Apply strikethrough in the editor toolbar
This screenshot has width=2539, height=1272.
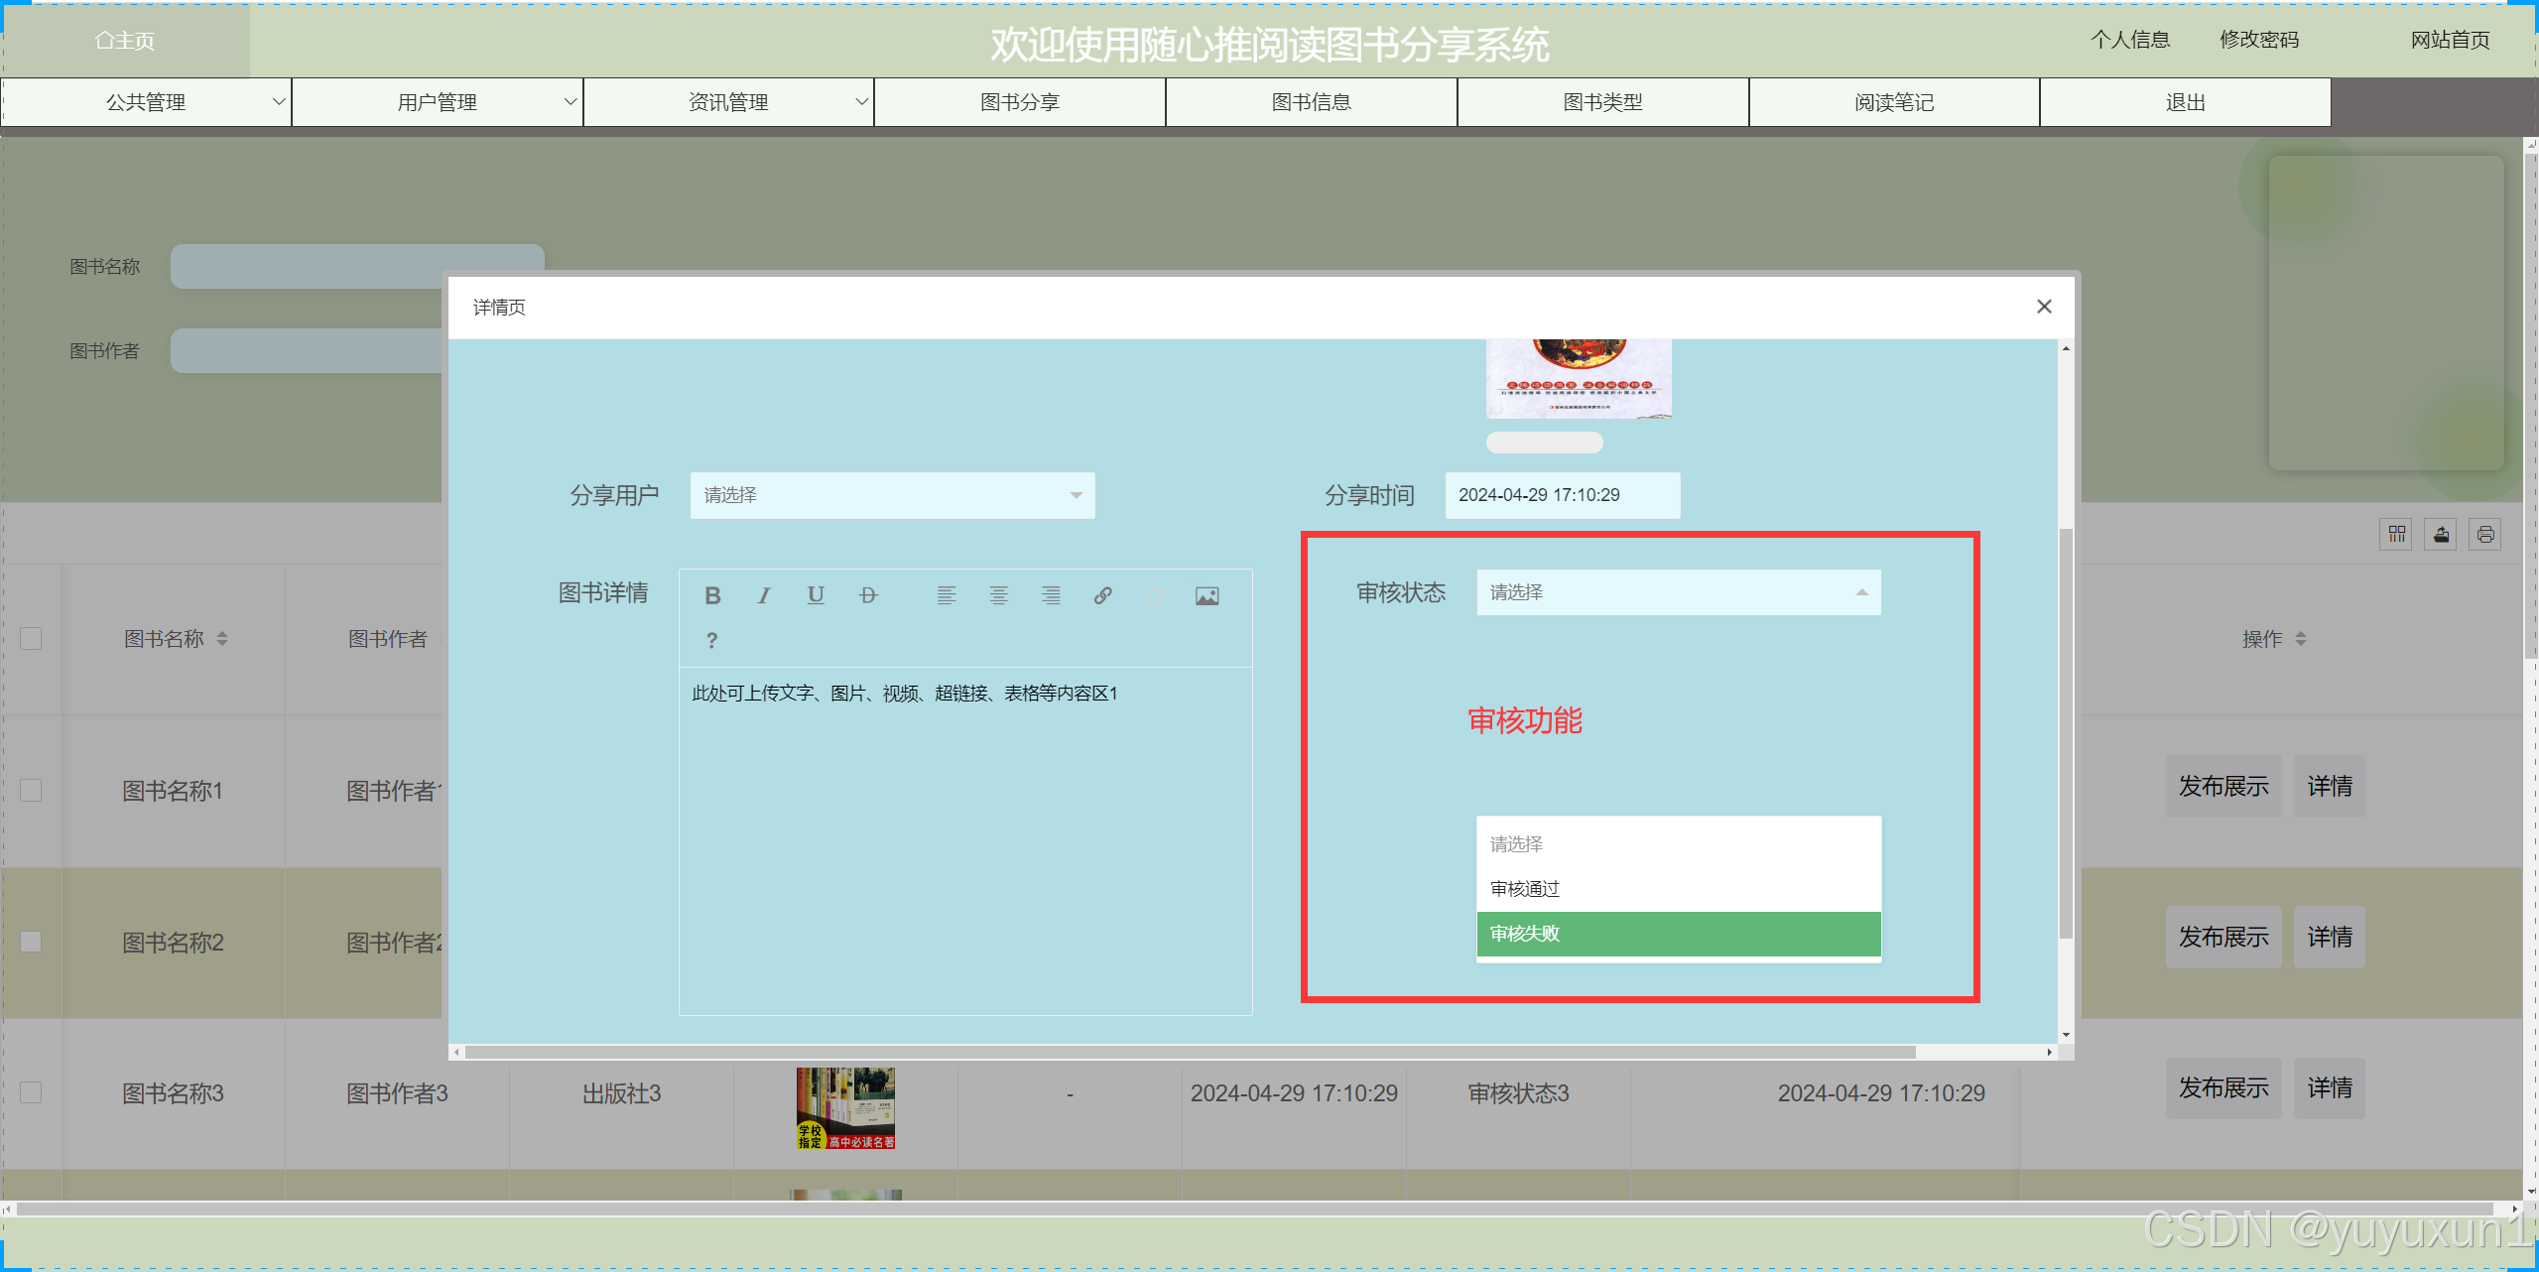point(868,595)
